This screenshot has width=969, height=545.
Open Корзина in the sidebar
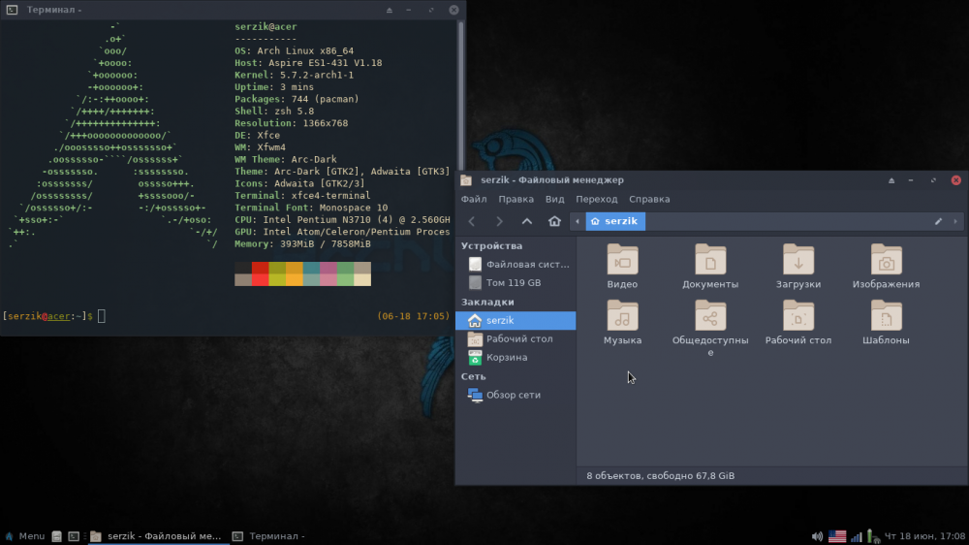pyautogui.click(x=516, y=358)
